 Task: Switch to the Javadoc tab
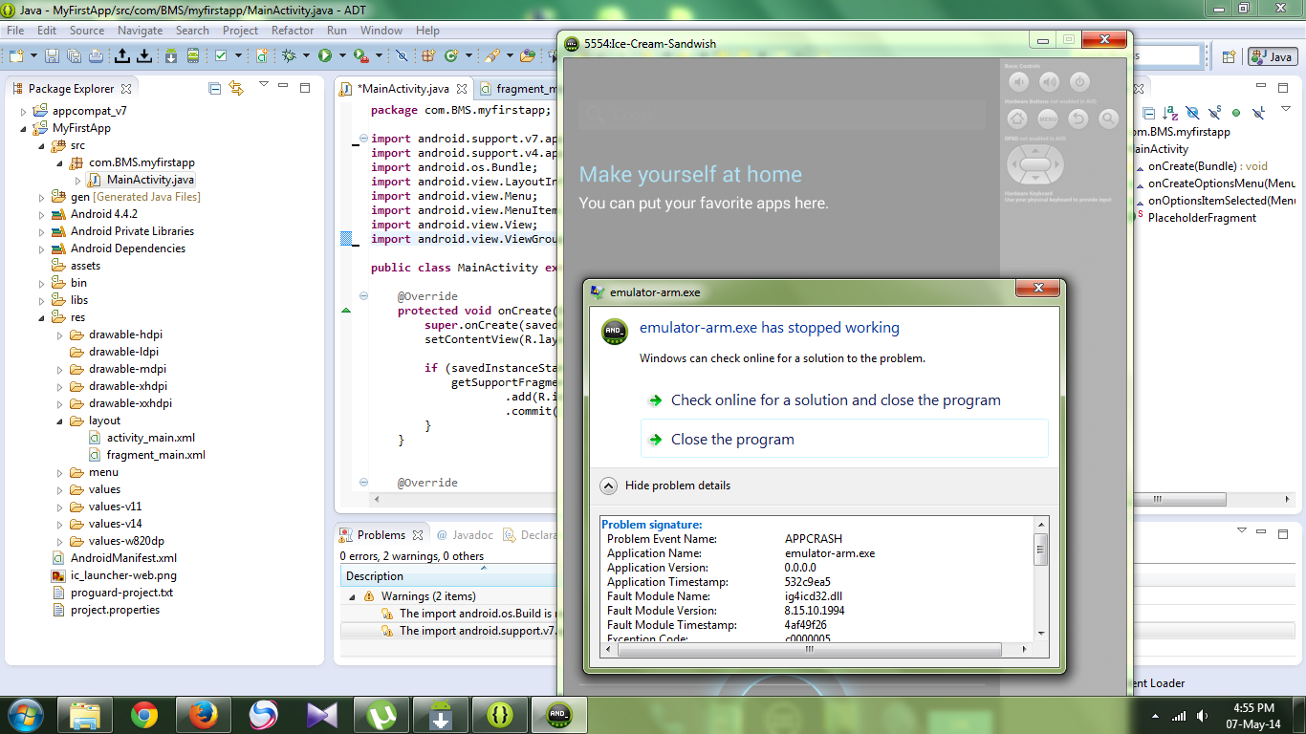pyautogui.click(x=467, y=535)
